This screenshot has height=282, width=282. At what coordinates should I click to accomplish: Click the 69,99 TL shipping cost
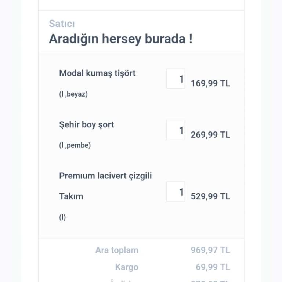pos(213,267)
